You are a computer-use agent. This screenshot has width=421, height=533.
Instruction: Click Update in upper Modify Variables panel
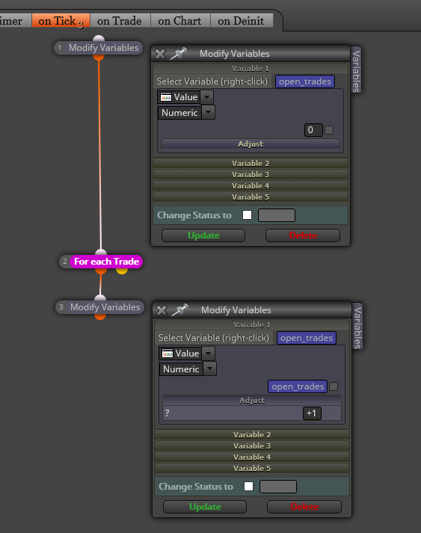(203, 235)
